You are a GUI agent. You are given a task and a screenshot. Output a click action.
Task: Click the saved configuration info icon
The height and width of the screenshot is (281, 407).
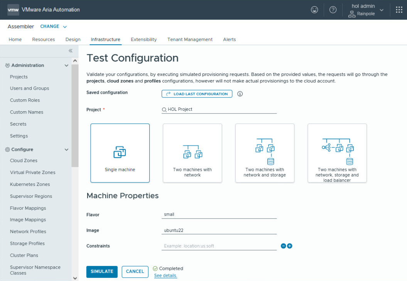pyautogui.click(x=240, y=94)
